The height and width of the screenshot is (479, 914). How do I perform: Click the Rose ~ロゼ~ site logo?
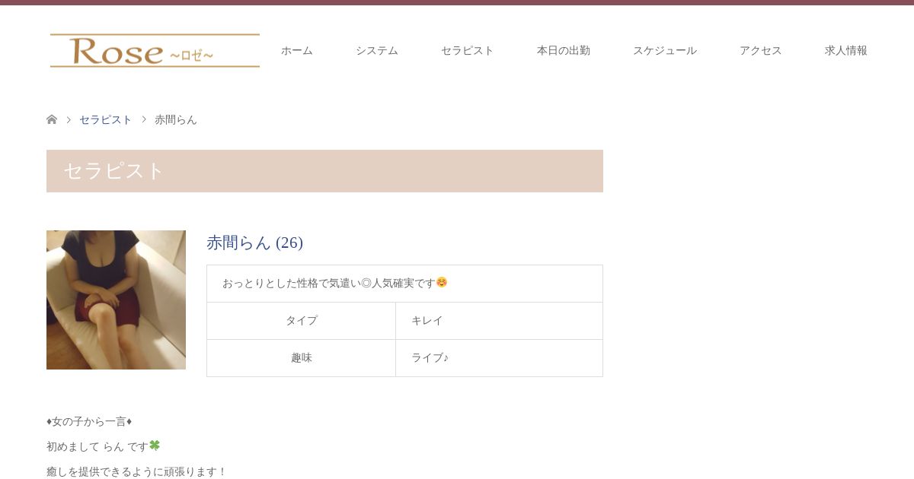click(155, 51)
